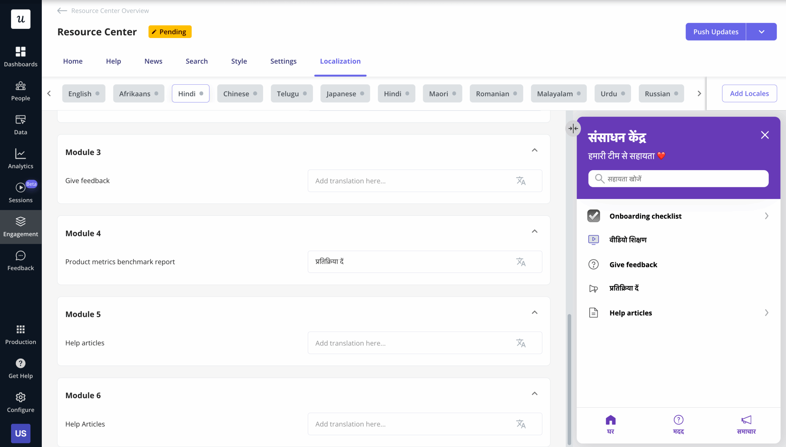The width and height of the screenshot is (786, 447).
Task: Toggle the Onboarding checklist checkbox
Action: pos(593,216)
